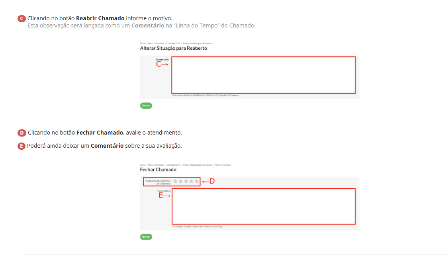Image resolution: width=448 pixels, height=258 pixels.
Task: Click the Salvar button
Action: (146, 106)
